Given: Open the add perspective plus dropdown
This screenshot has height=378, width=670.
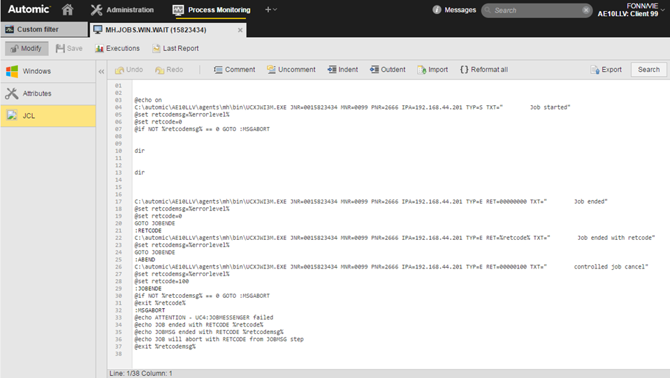Looking at the screenshot, I should (270, 10).
